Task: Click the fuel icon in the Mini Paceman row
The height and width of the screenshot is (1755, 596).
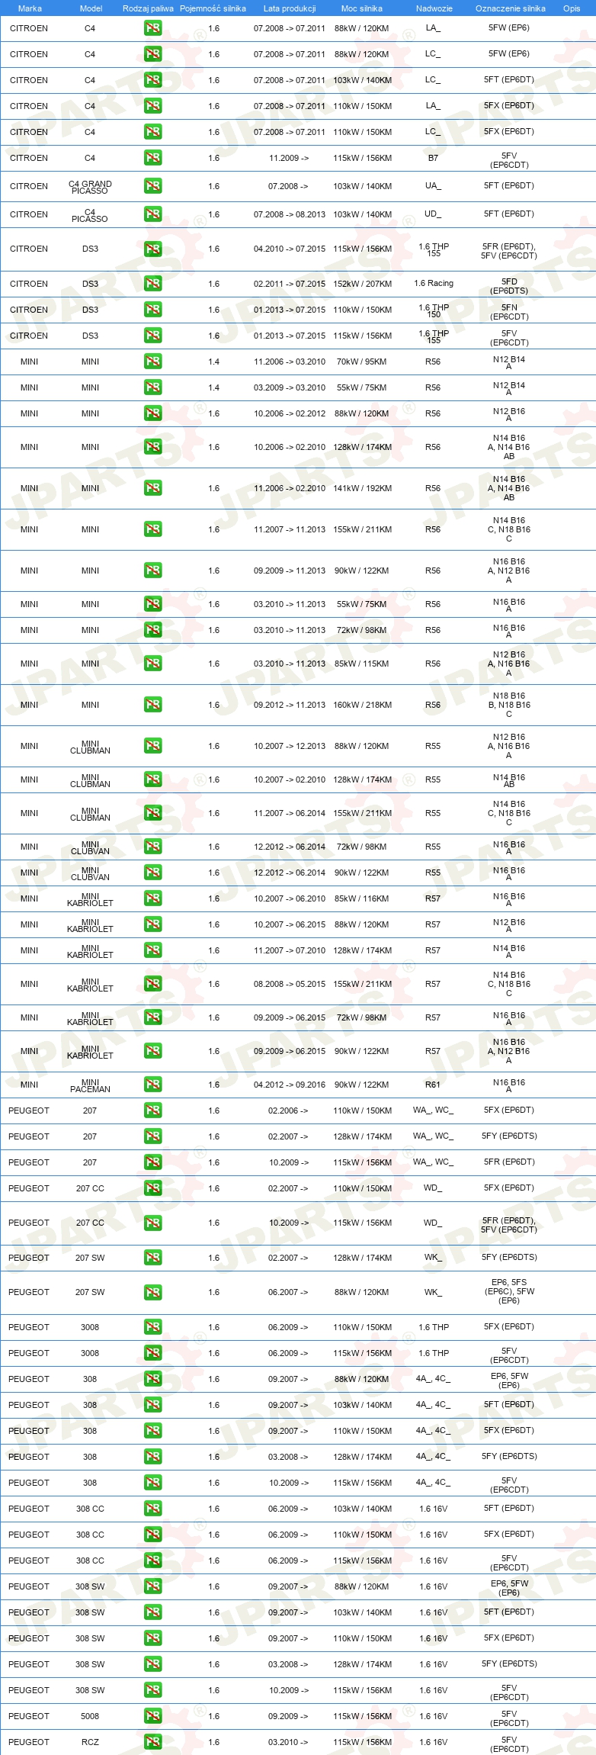Action: tap(153, 1085)
